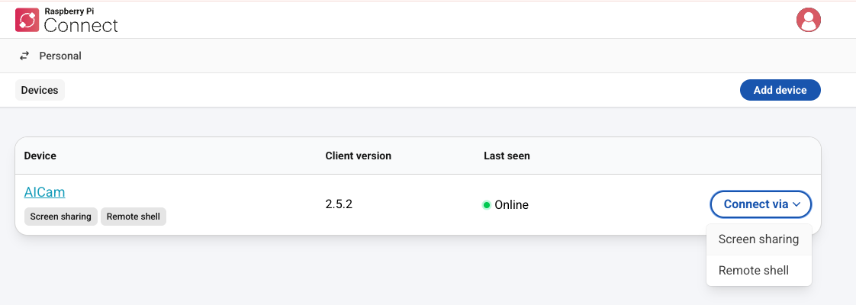Click the 2.5.2 client version value
The width and height of the screenshot is (856, 305).
click(x=339, y=204)
